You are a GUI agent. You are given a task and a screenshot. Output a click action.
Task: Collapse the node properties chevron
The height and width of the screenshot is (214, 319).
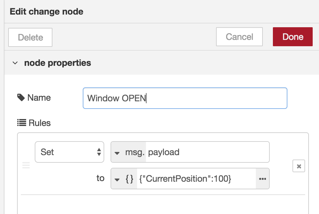(15, 63)
